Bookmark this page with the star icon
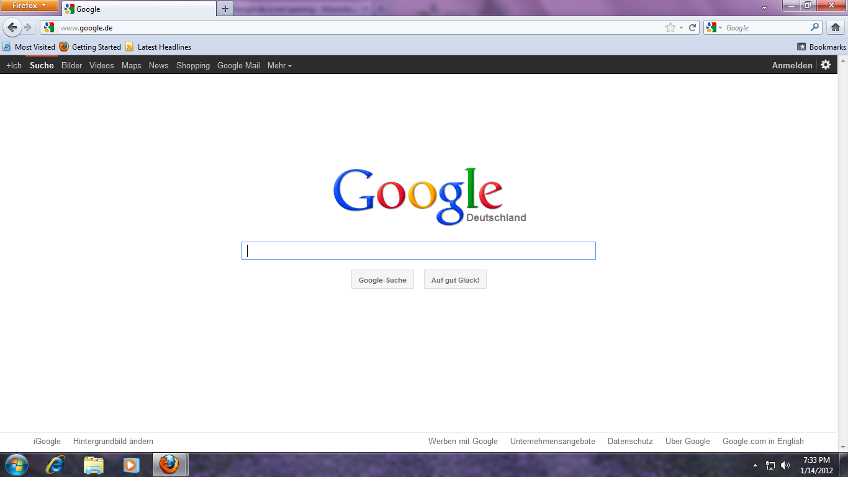 point(670,27)
